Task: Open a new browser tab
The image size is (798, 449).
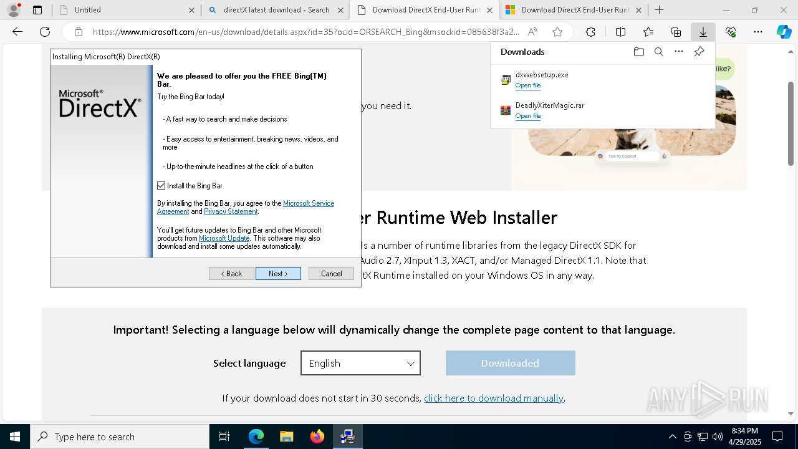Action: click(x=660, y=10)
